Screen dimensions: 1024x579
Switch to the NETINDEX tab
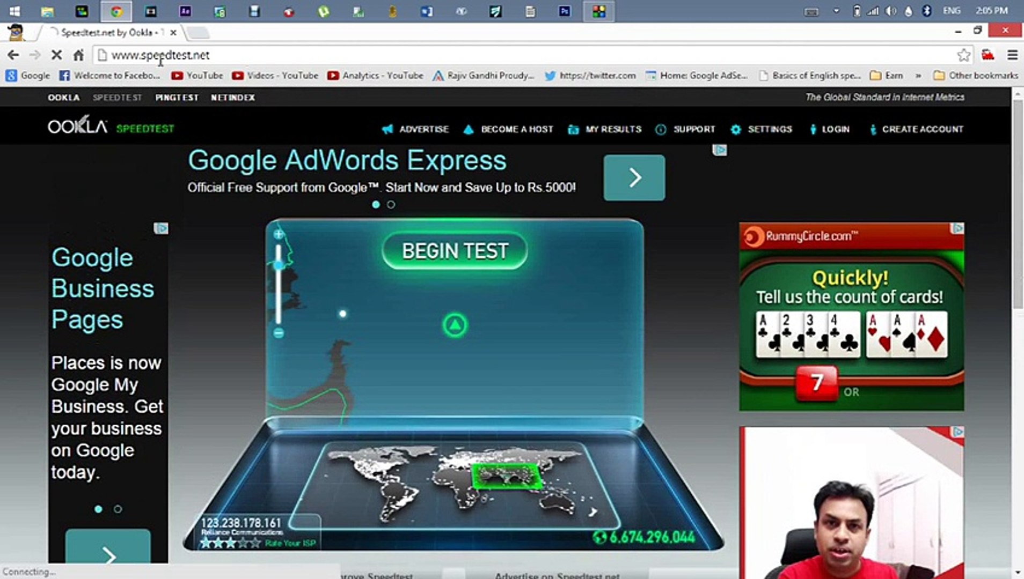coord(233,98)
